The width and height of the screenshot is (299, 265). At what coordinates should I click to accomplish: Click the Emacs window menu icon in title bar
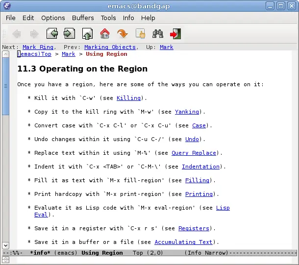pos(7,6)
